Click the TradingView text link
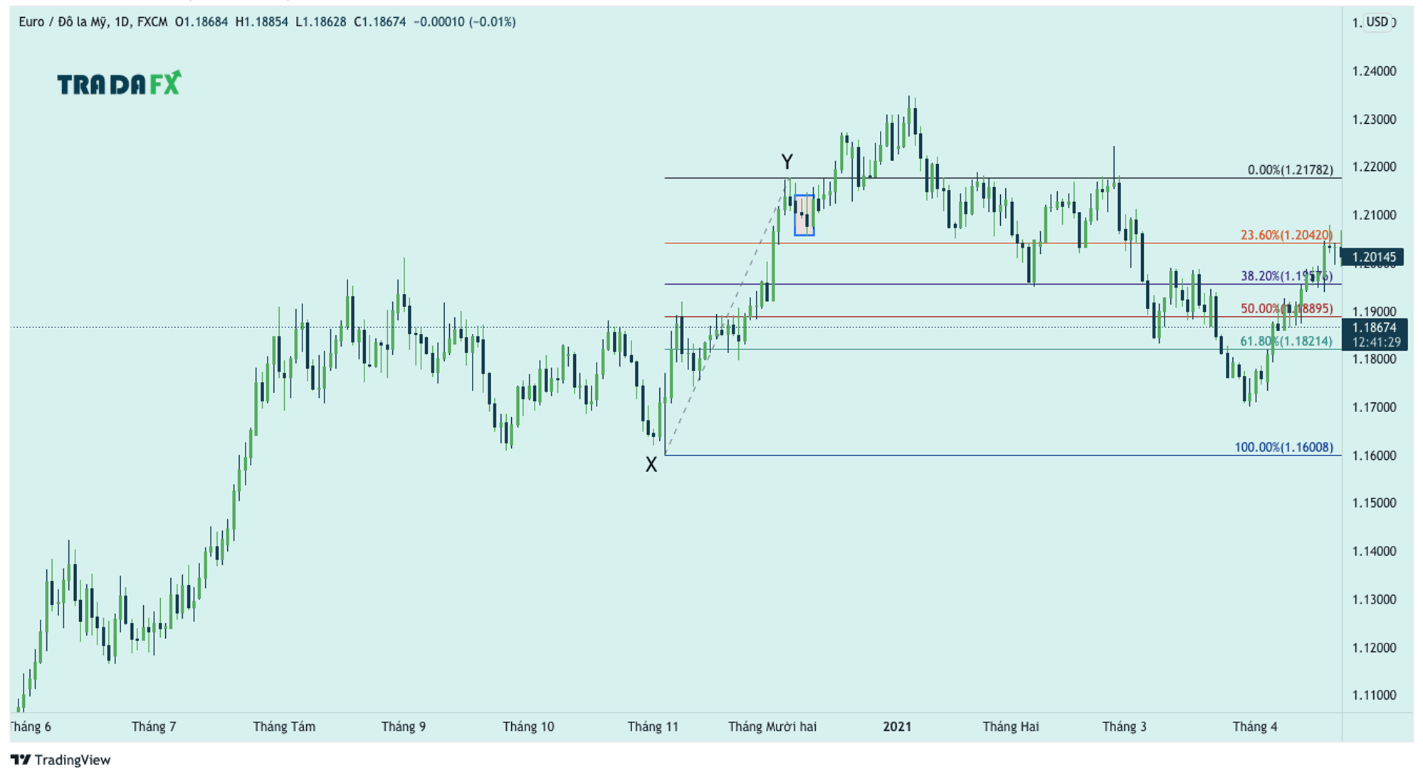This screenshot has width=1423, height=778. coord(73,759)
